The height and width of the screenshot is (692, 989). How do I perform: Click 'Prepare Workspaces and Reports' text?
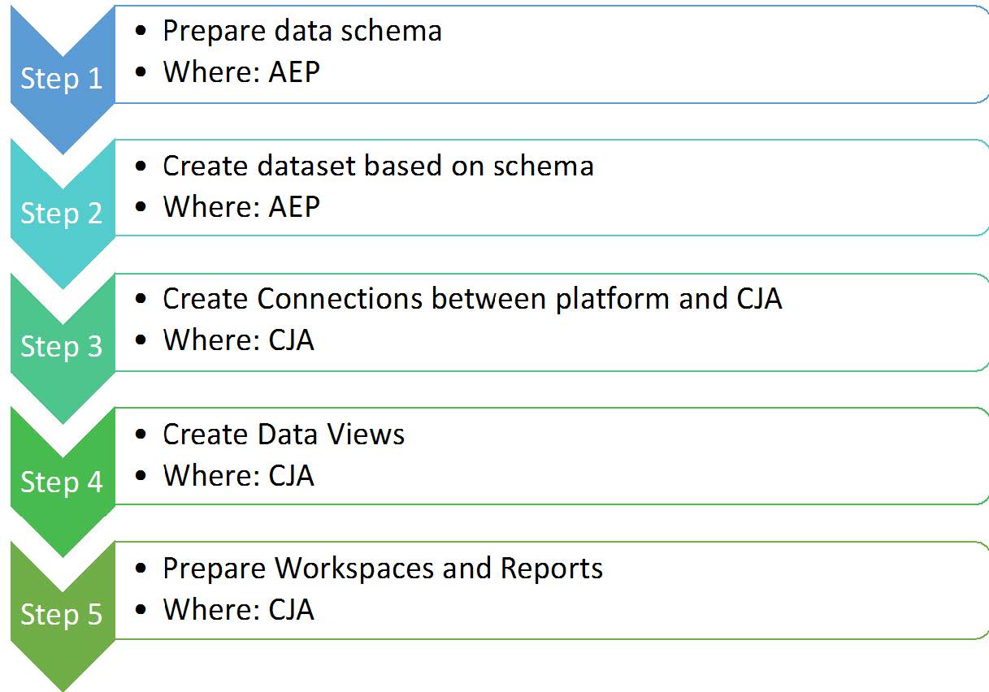383,568
